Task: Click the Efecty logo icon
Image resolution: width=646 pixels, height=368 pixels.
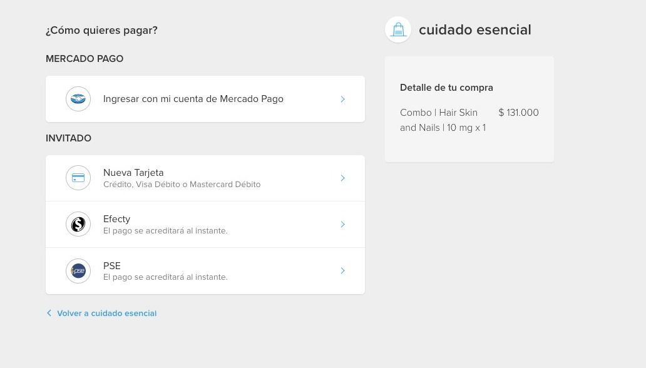Action: tap(78, 224)
